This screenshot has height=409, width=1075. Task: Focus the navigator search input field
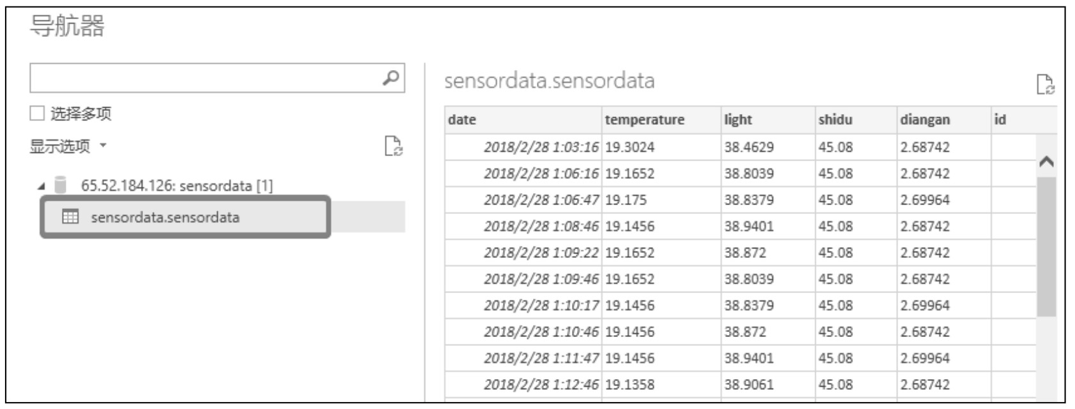(x=206, y=78)
